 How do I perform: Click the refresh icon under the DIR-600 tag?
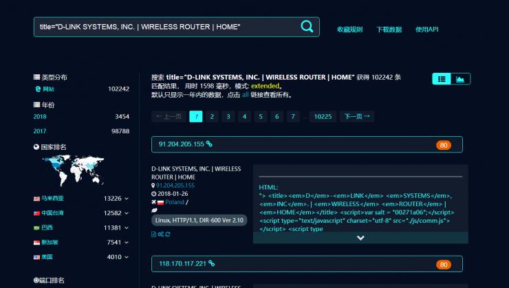point(167,234)
